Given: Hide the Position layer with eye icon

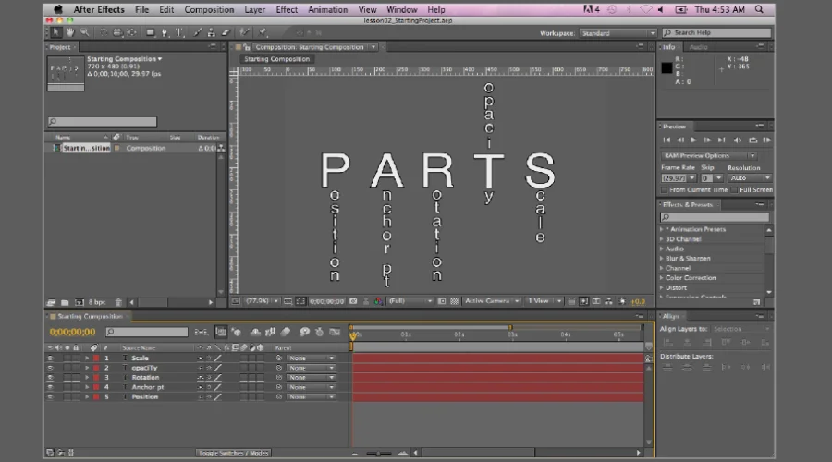Looking at the screenshot, I should coord(51,396).
